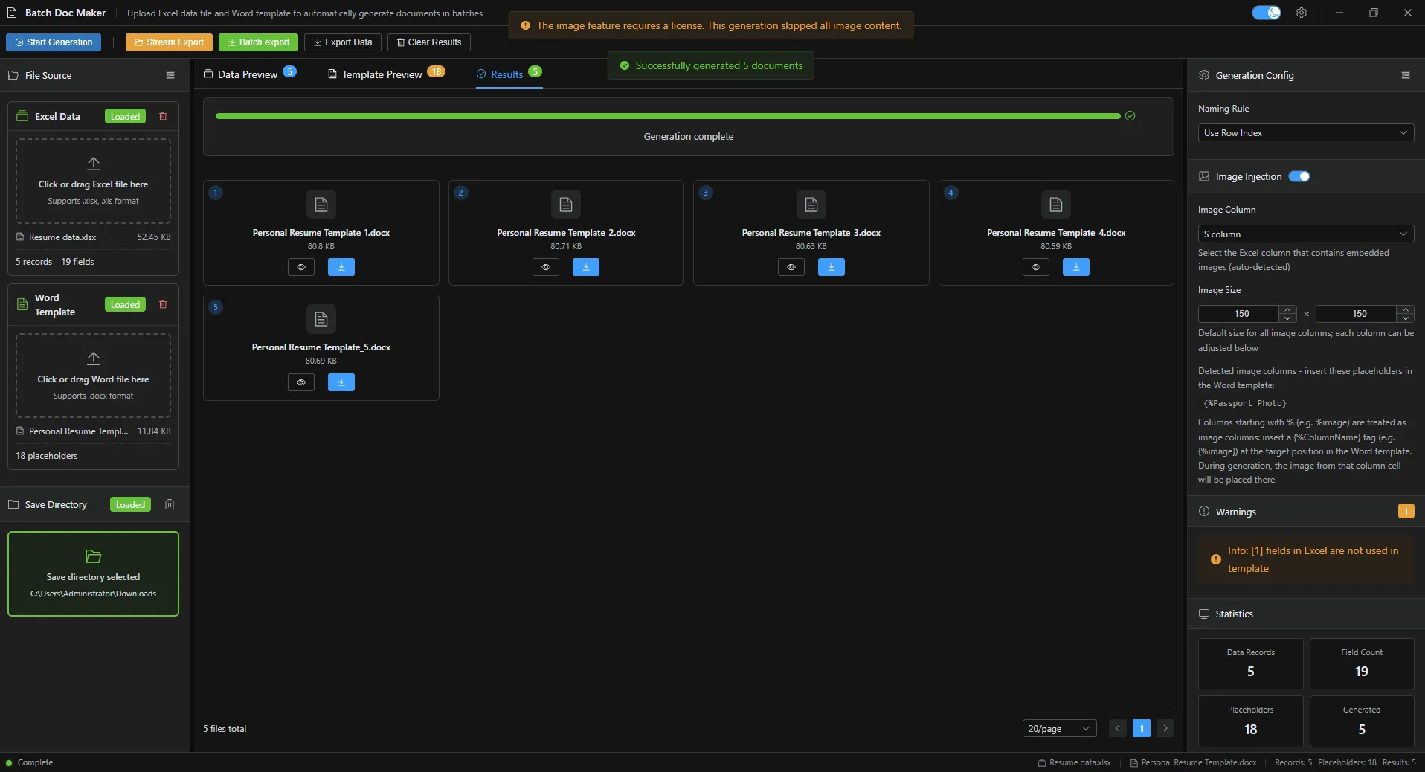Decrease the image height stepper
Screen dimensions: 1425x772
coord(1405,318)
